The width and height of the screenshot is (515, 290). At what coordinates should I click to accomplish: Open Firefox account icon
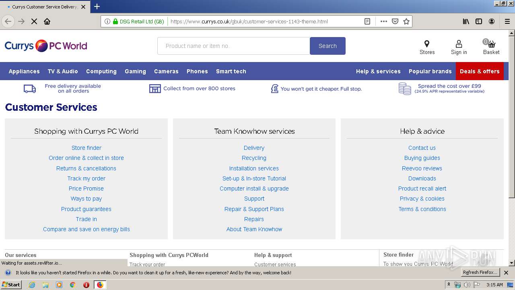pyautogui.click(x=492, y=21)
